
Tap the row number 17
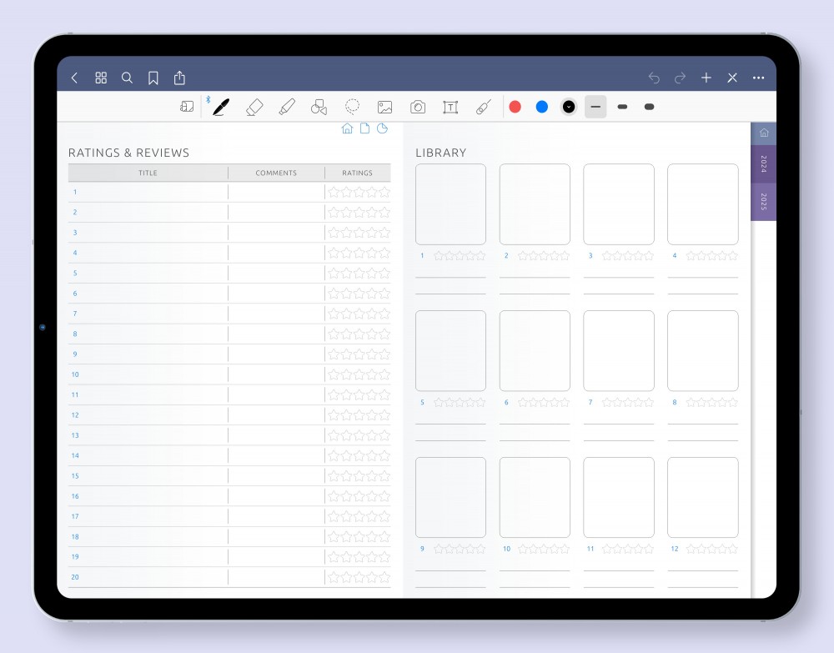point(75,516)
